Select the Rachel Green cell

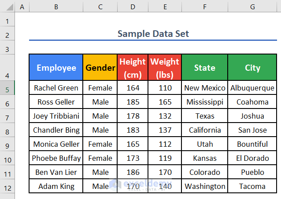click(56, 88)
